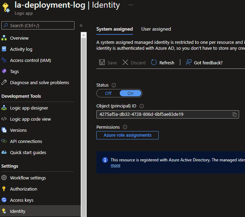Click the Discard button label
The width and height of the screenshot is (245, 217).
(138, 63)
